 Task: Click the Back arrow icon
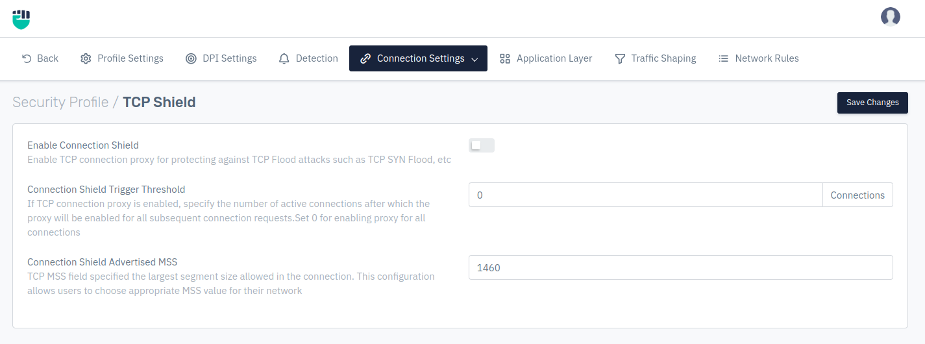click(x=27, y=58)
